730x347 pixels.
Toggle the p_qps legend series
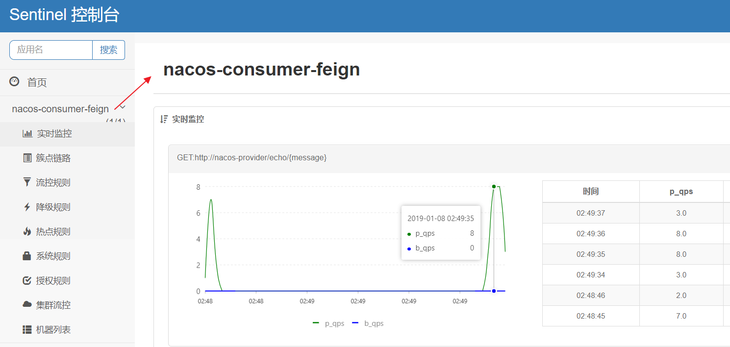coord(328,323)
